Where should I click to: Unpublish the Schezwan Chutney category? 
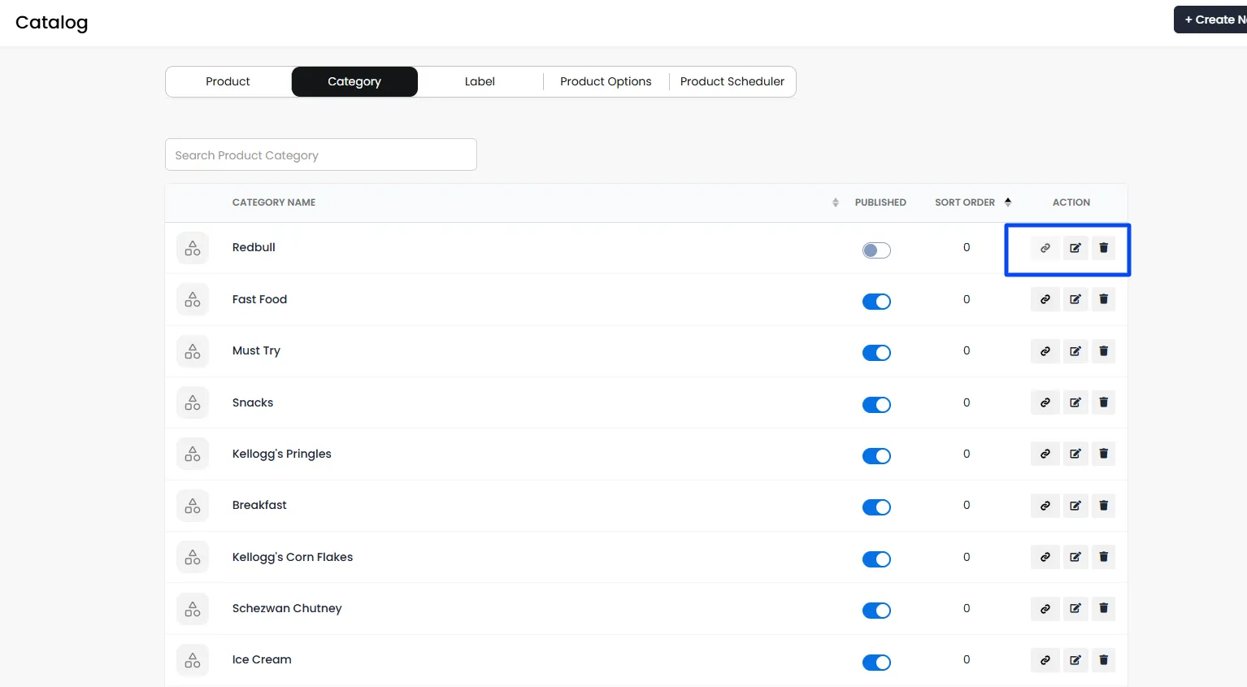pos(876,611)
